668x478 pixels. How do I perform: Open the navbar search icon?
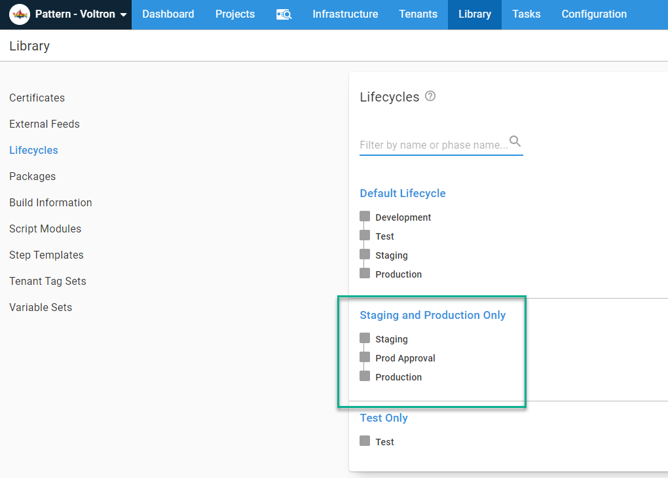[284, 14]
